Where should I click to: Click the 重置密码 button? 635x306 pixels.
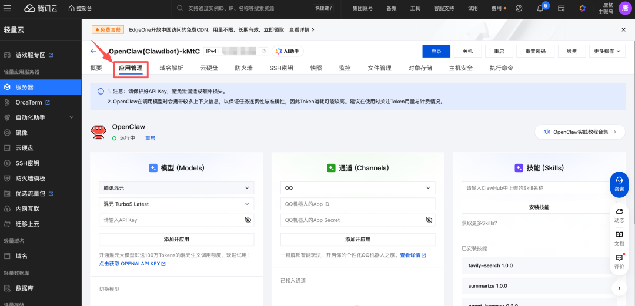click(536, 52)
